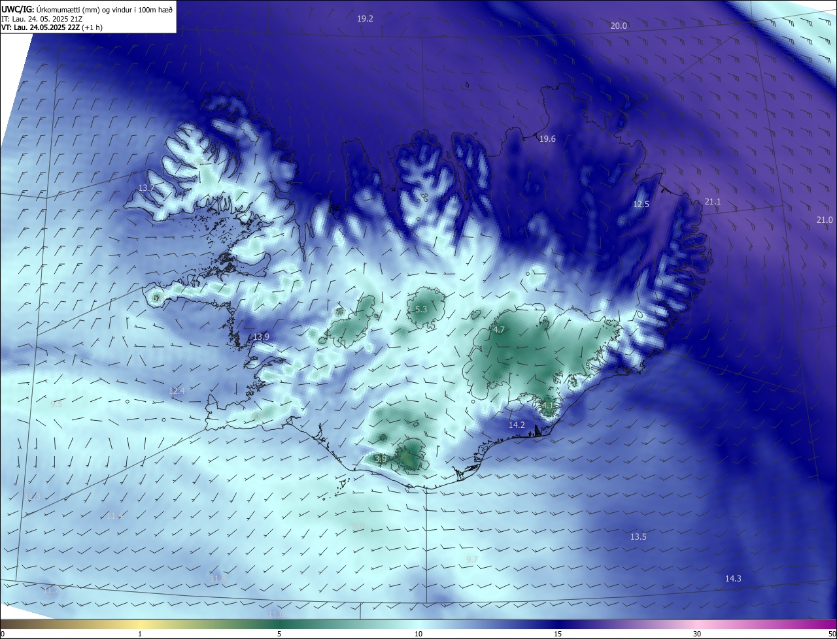Click the faint 11.6 value above the colorbar

(277, 615)
